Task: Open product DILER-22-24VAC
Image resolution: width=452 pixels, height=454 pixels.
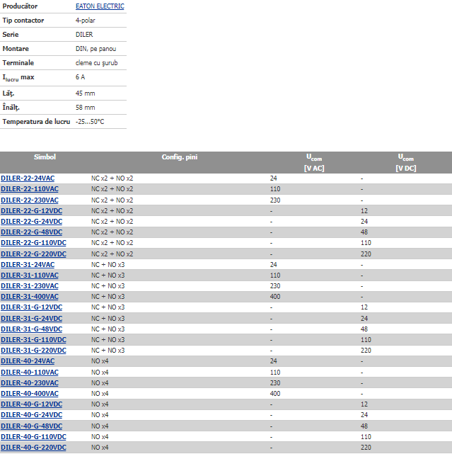Action: (x=28, y=178)
